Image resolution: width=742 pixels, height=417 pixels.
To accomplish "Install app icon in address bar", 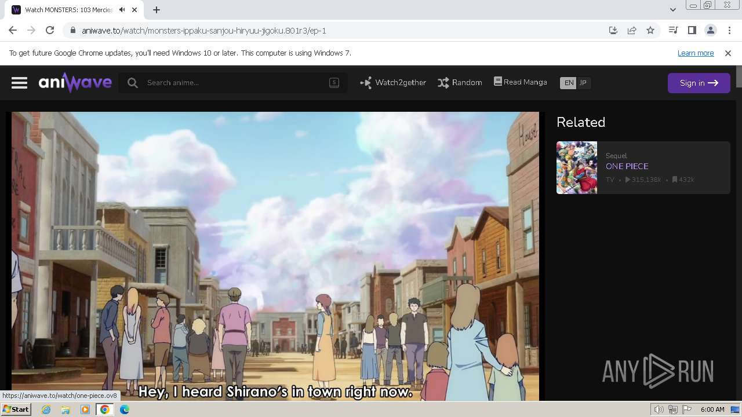I will [x=613, y=31].
